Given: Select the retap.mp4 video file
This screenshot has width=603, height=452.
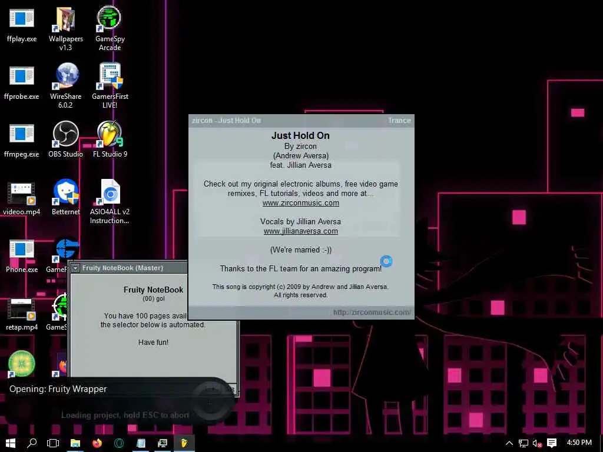Looking at the screenshot, I should (22, 314).
